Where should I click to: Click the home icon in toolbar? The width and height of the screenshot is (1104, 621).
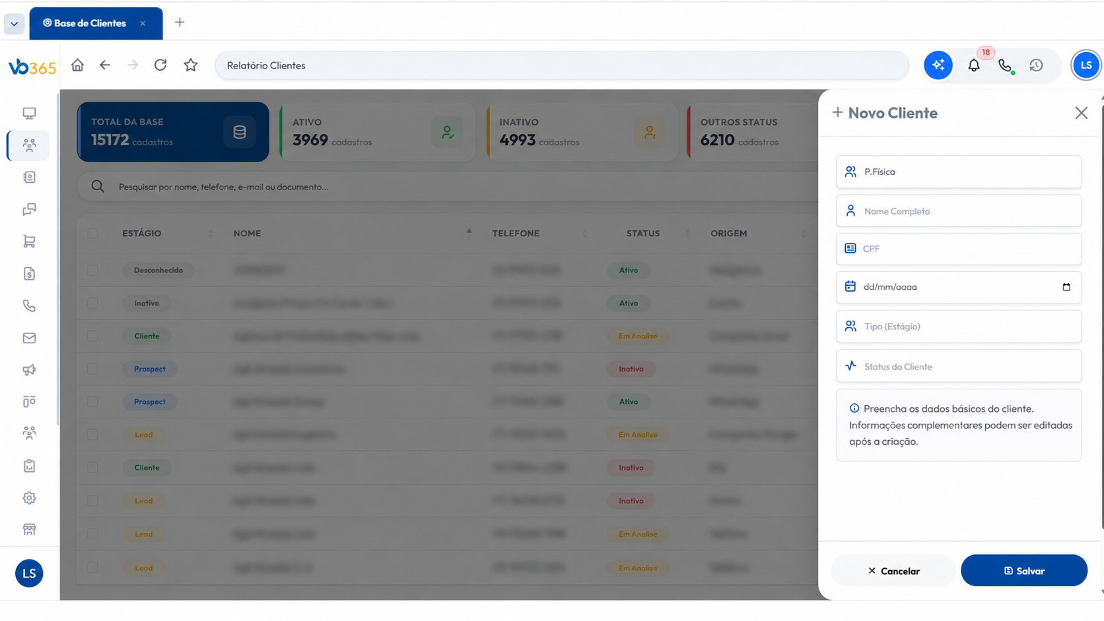tap(78, 65)
